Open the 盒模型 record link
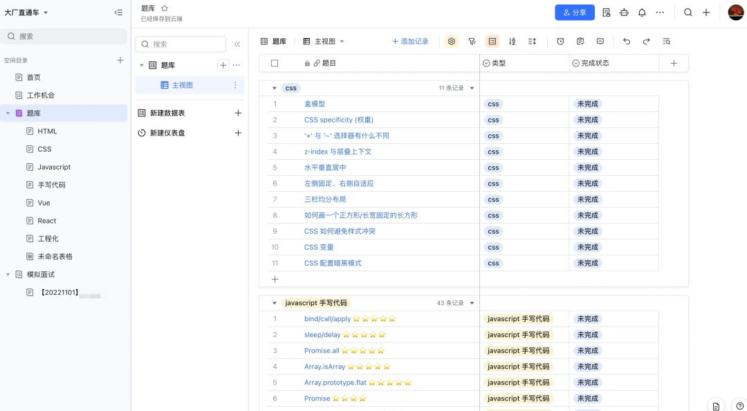Screen dimensions: 747x411 coord(315,104)
